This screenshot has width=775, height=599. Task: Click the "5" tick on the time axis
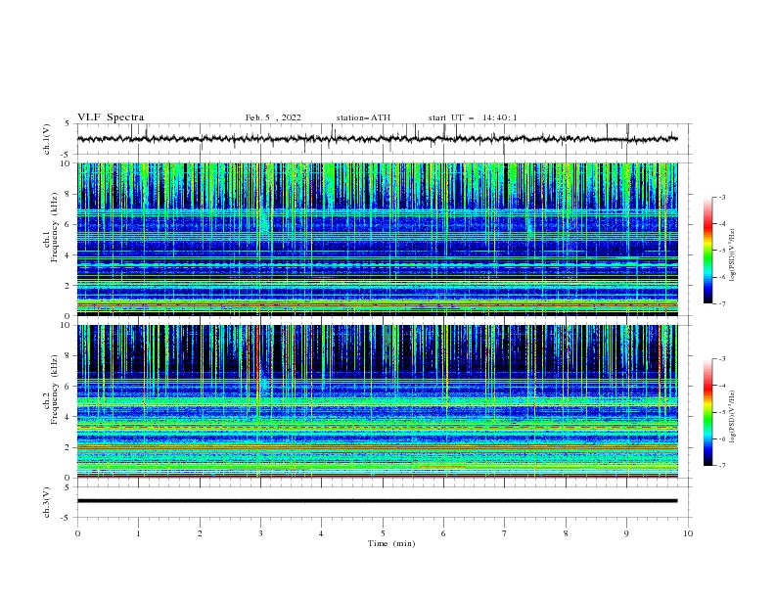(x=383, y=533)
